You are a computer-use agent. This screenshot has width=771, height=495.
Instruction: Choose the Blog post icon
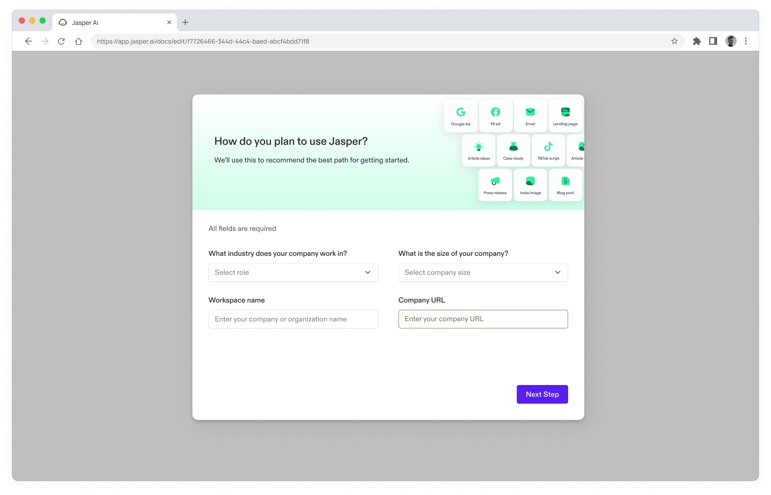pos(565,184)
